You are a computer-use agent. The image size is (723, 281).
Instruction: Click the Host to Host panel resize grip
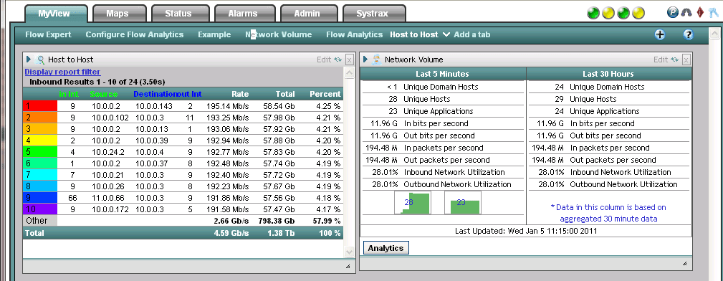(348, 266)
